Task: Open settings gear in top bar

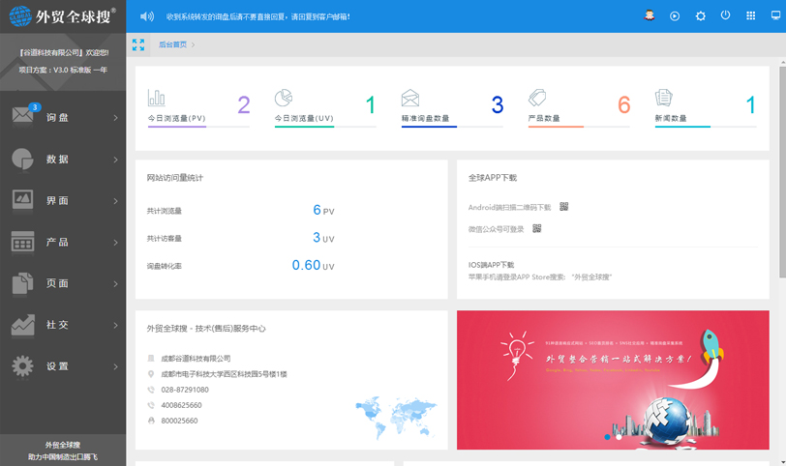Action: (701, 16)
